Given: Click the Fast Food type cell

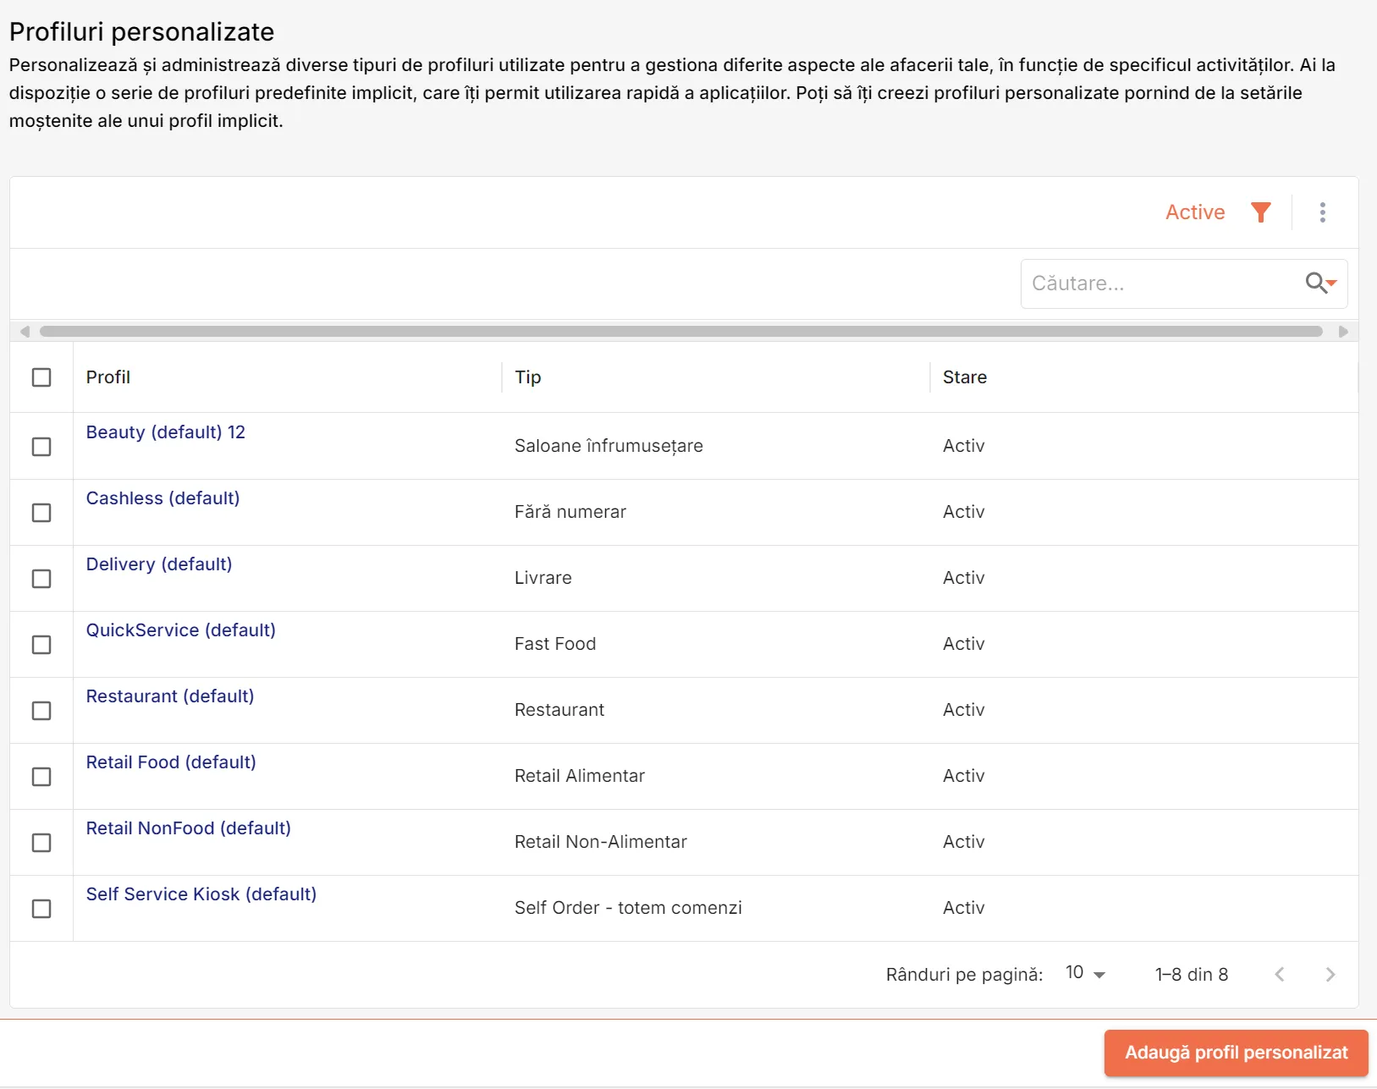Looking at the screenshot, I should pyautogui.click(x=555, y=644).
